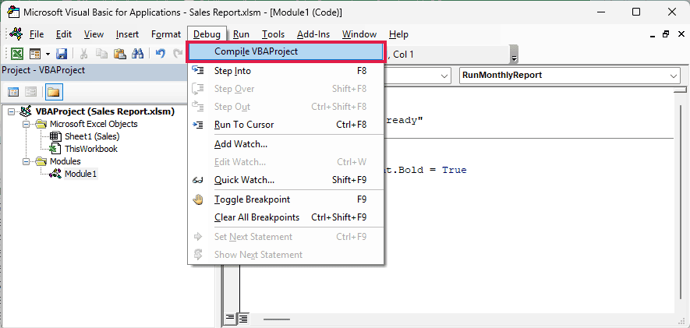
Task: Open the Run menu
Action: (241, 34)
